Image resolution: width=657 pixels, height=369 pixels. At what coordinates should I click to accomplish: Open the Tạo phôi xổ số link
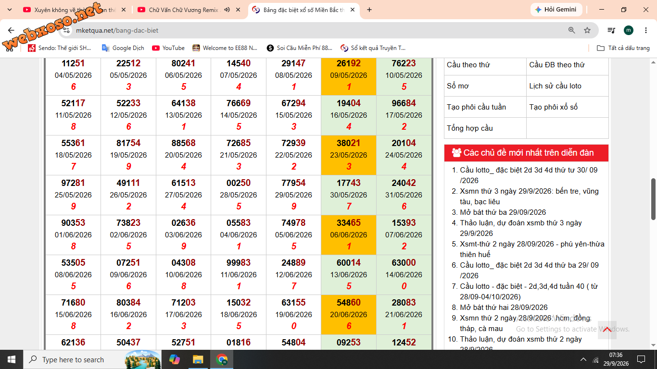pos(553,107)
